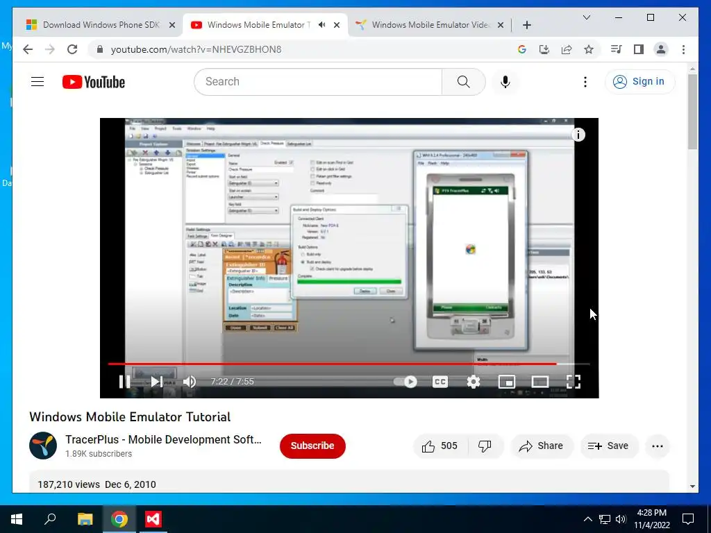Open the video settings gear
The image size is (711, 533).
(474, 382)
